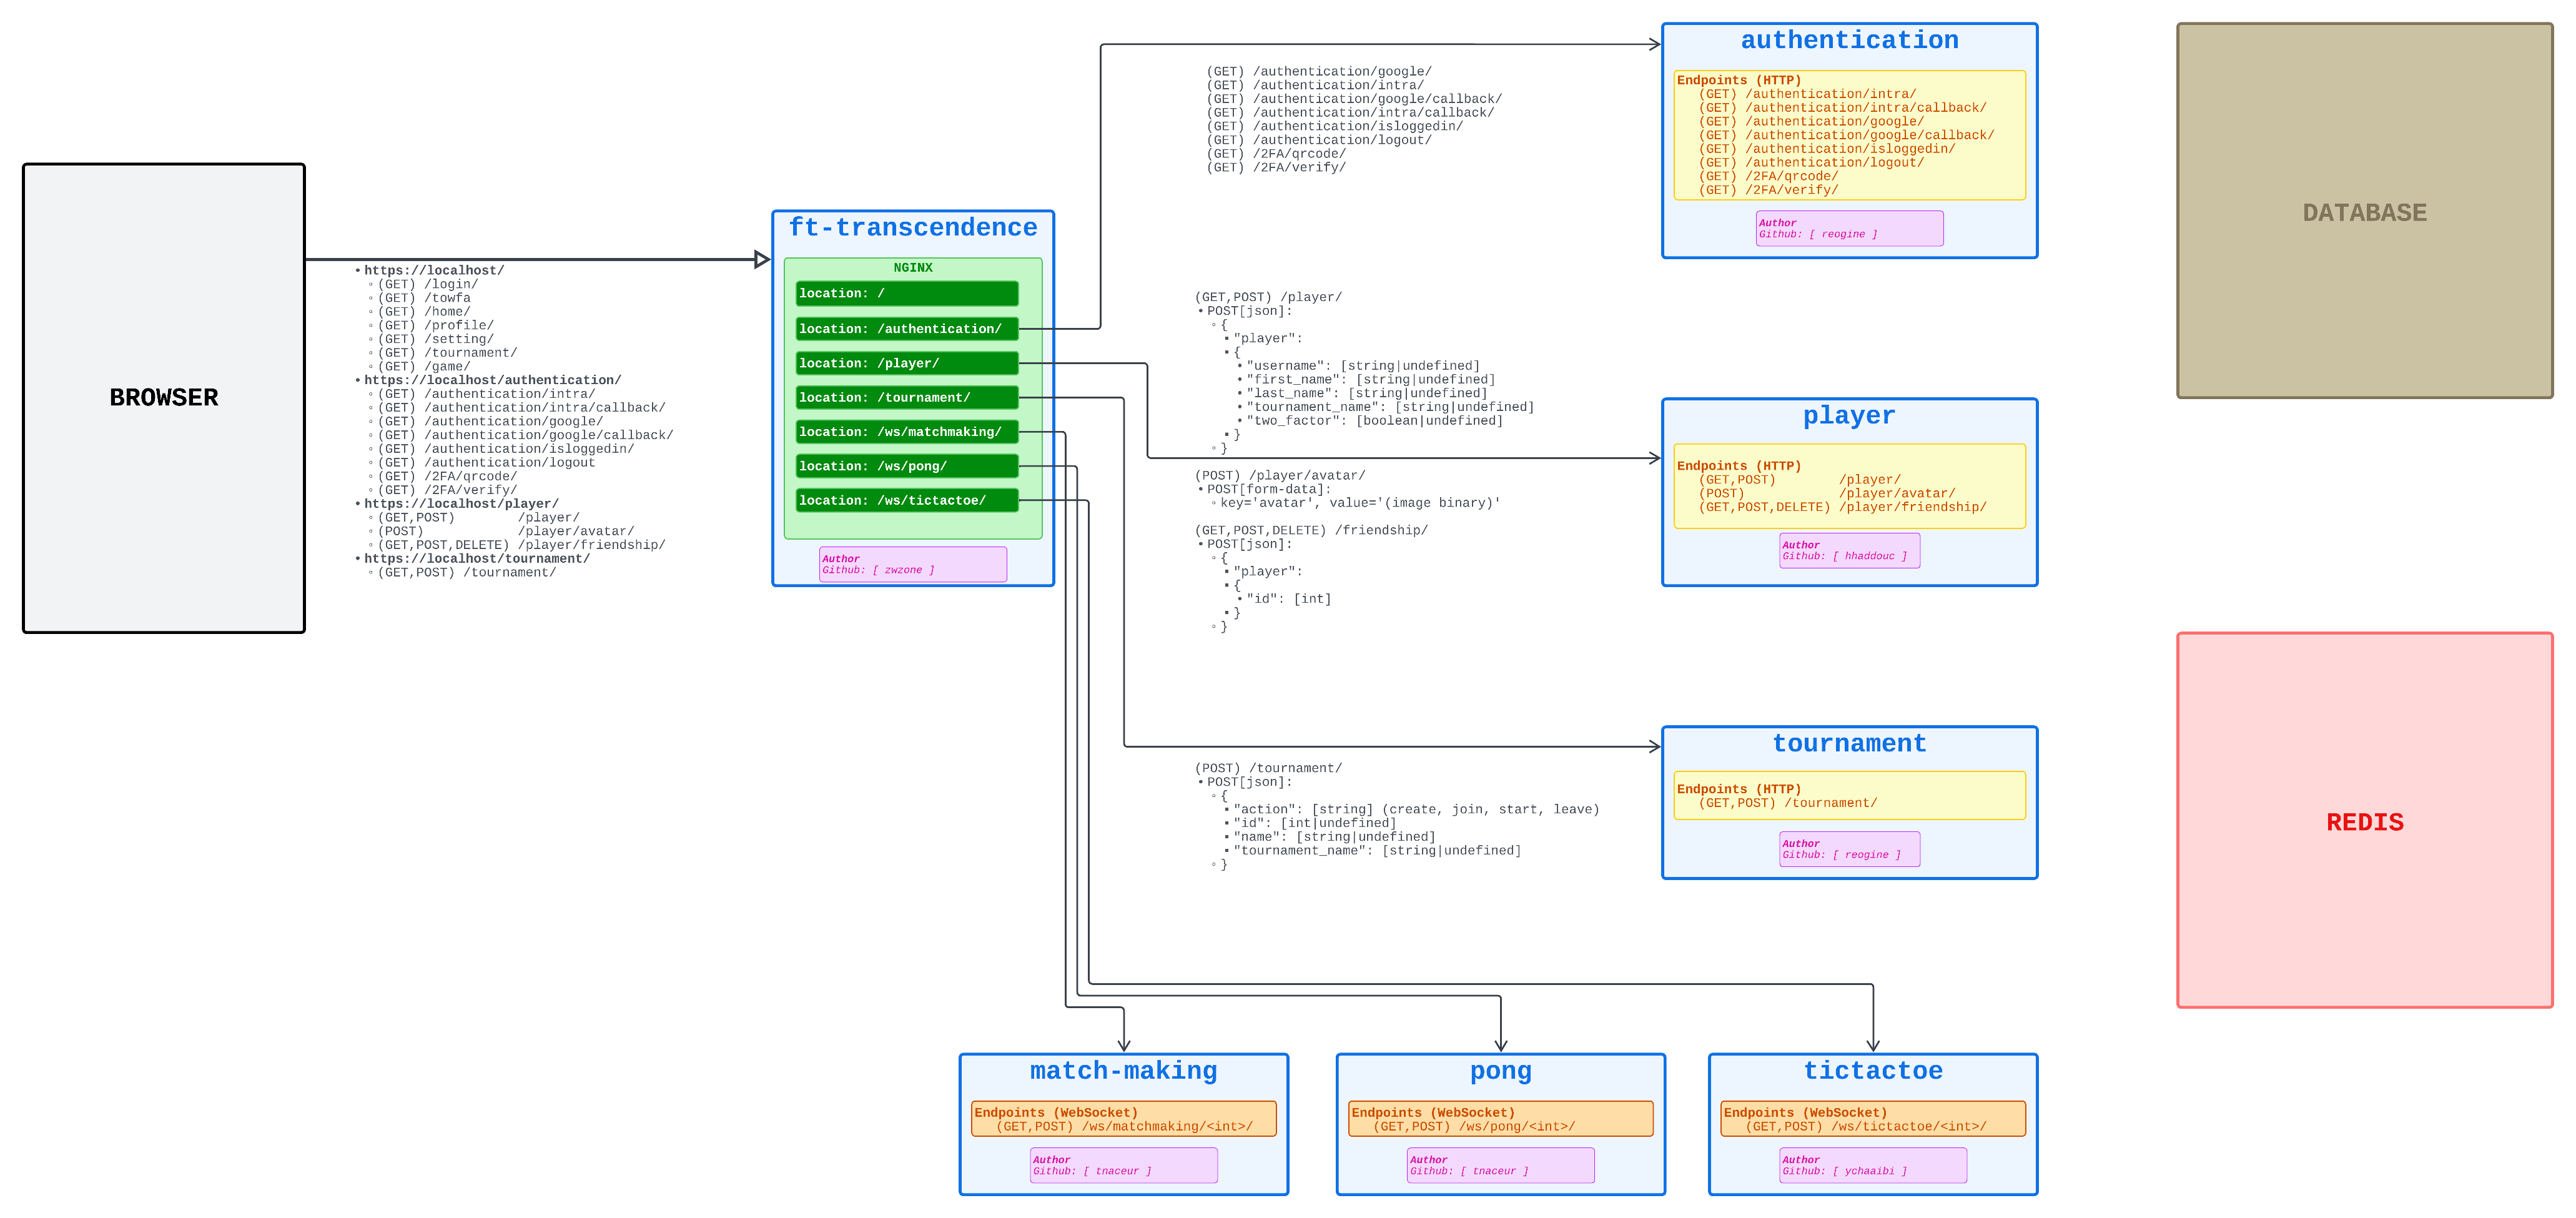This screenshot has width=2576, height=1218.
Task: Click the 'location: /authentication/' NGINX entry
Action: [906, 329]
